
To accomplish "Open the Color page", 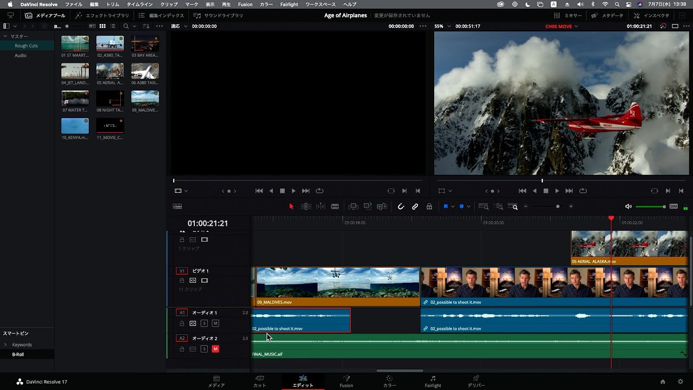I will 389,382.
